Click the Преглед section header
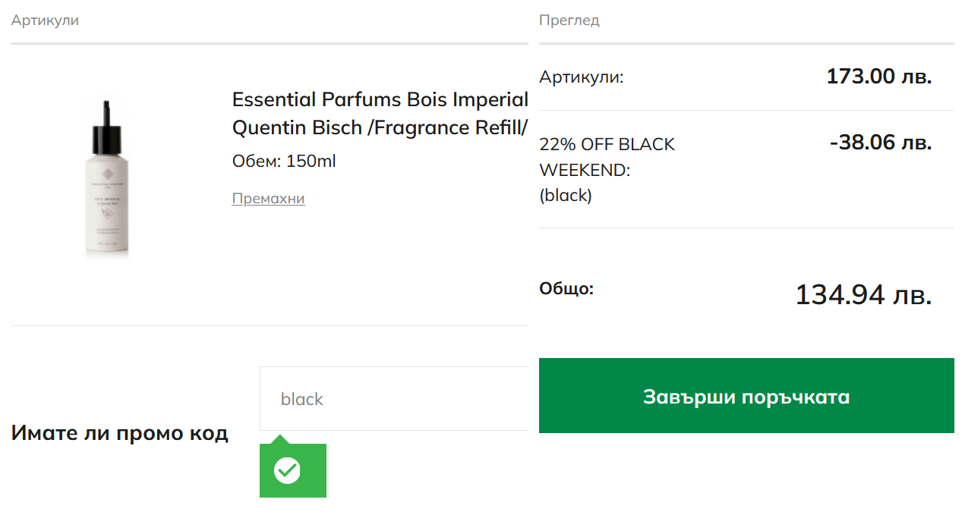Viewport: 965px width, 512px height. click(x=569, y=20)
